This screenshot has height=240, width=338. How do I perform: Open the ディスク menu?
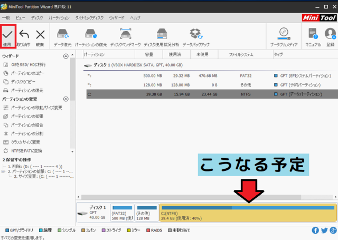tap(37, 17)
